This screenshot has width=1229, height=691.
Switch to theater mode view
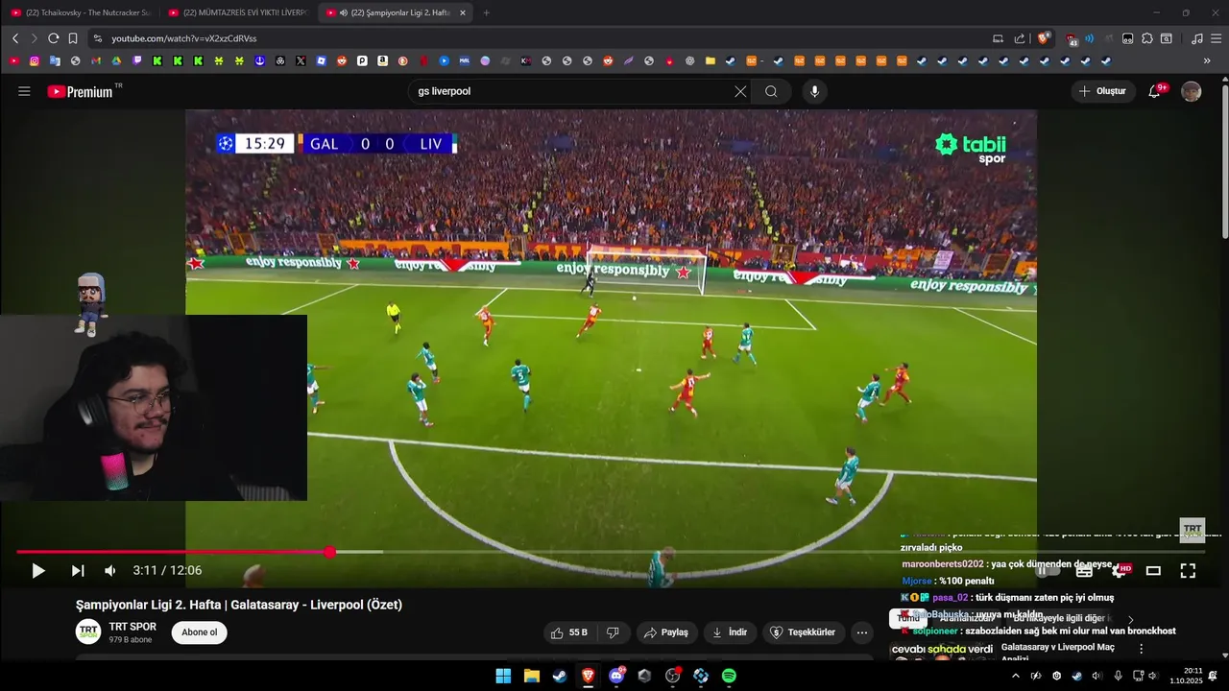coord(1153,571)
